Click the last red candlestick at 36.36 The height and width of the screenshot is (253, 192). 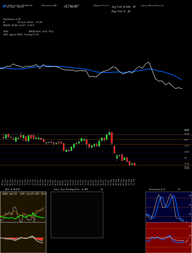135,164
